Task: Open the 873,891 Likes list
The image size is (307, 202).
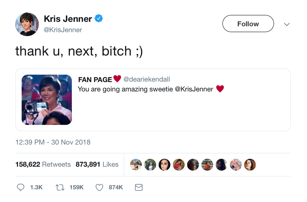Action: click(97, 164)
